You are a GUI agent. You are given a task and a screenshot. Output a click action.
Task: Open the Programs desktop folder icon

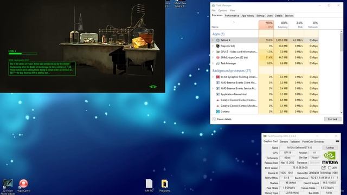pyautogui.click(x=165, y=185)
